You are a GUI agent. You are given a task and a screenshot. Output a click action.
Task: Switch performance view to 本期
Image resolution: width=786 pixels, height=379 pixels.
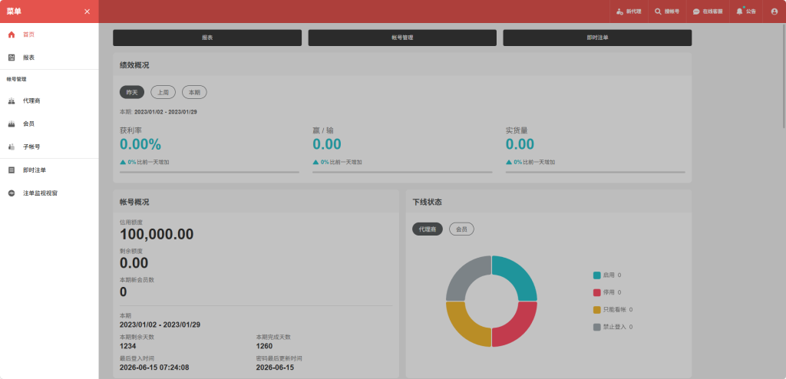coord(194,92)
